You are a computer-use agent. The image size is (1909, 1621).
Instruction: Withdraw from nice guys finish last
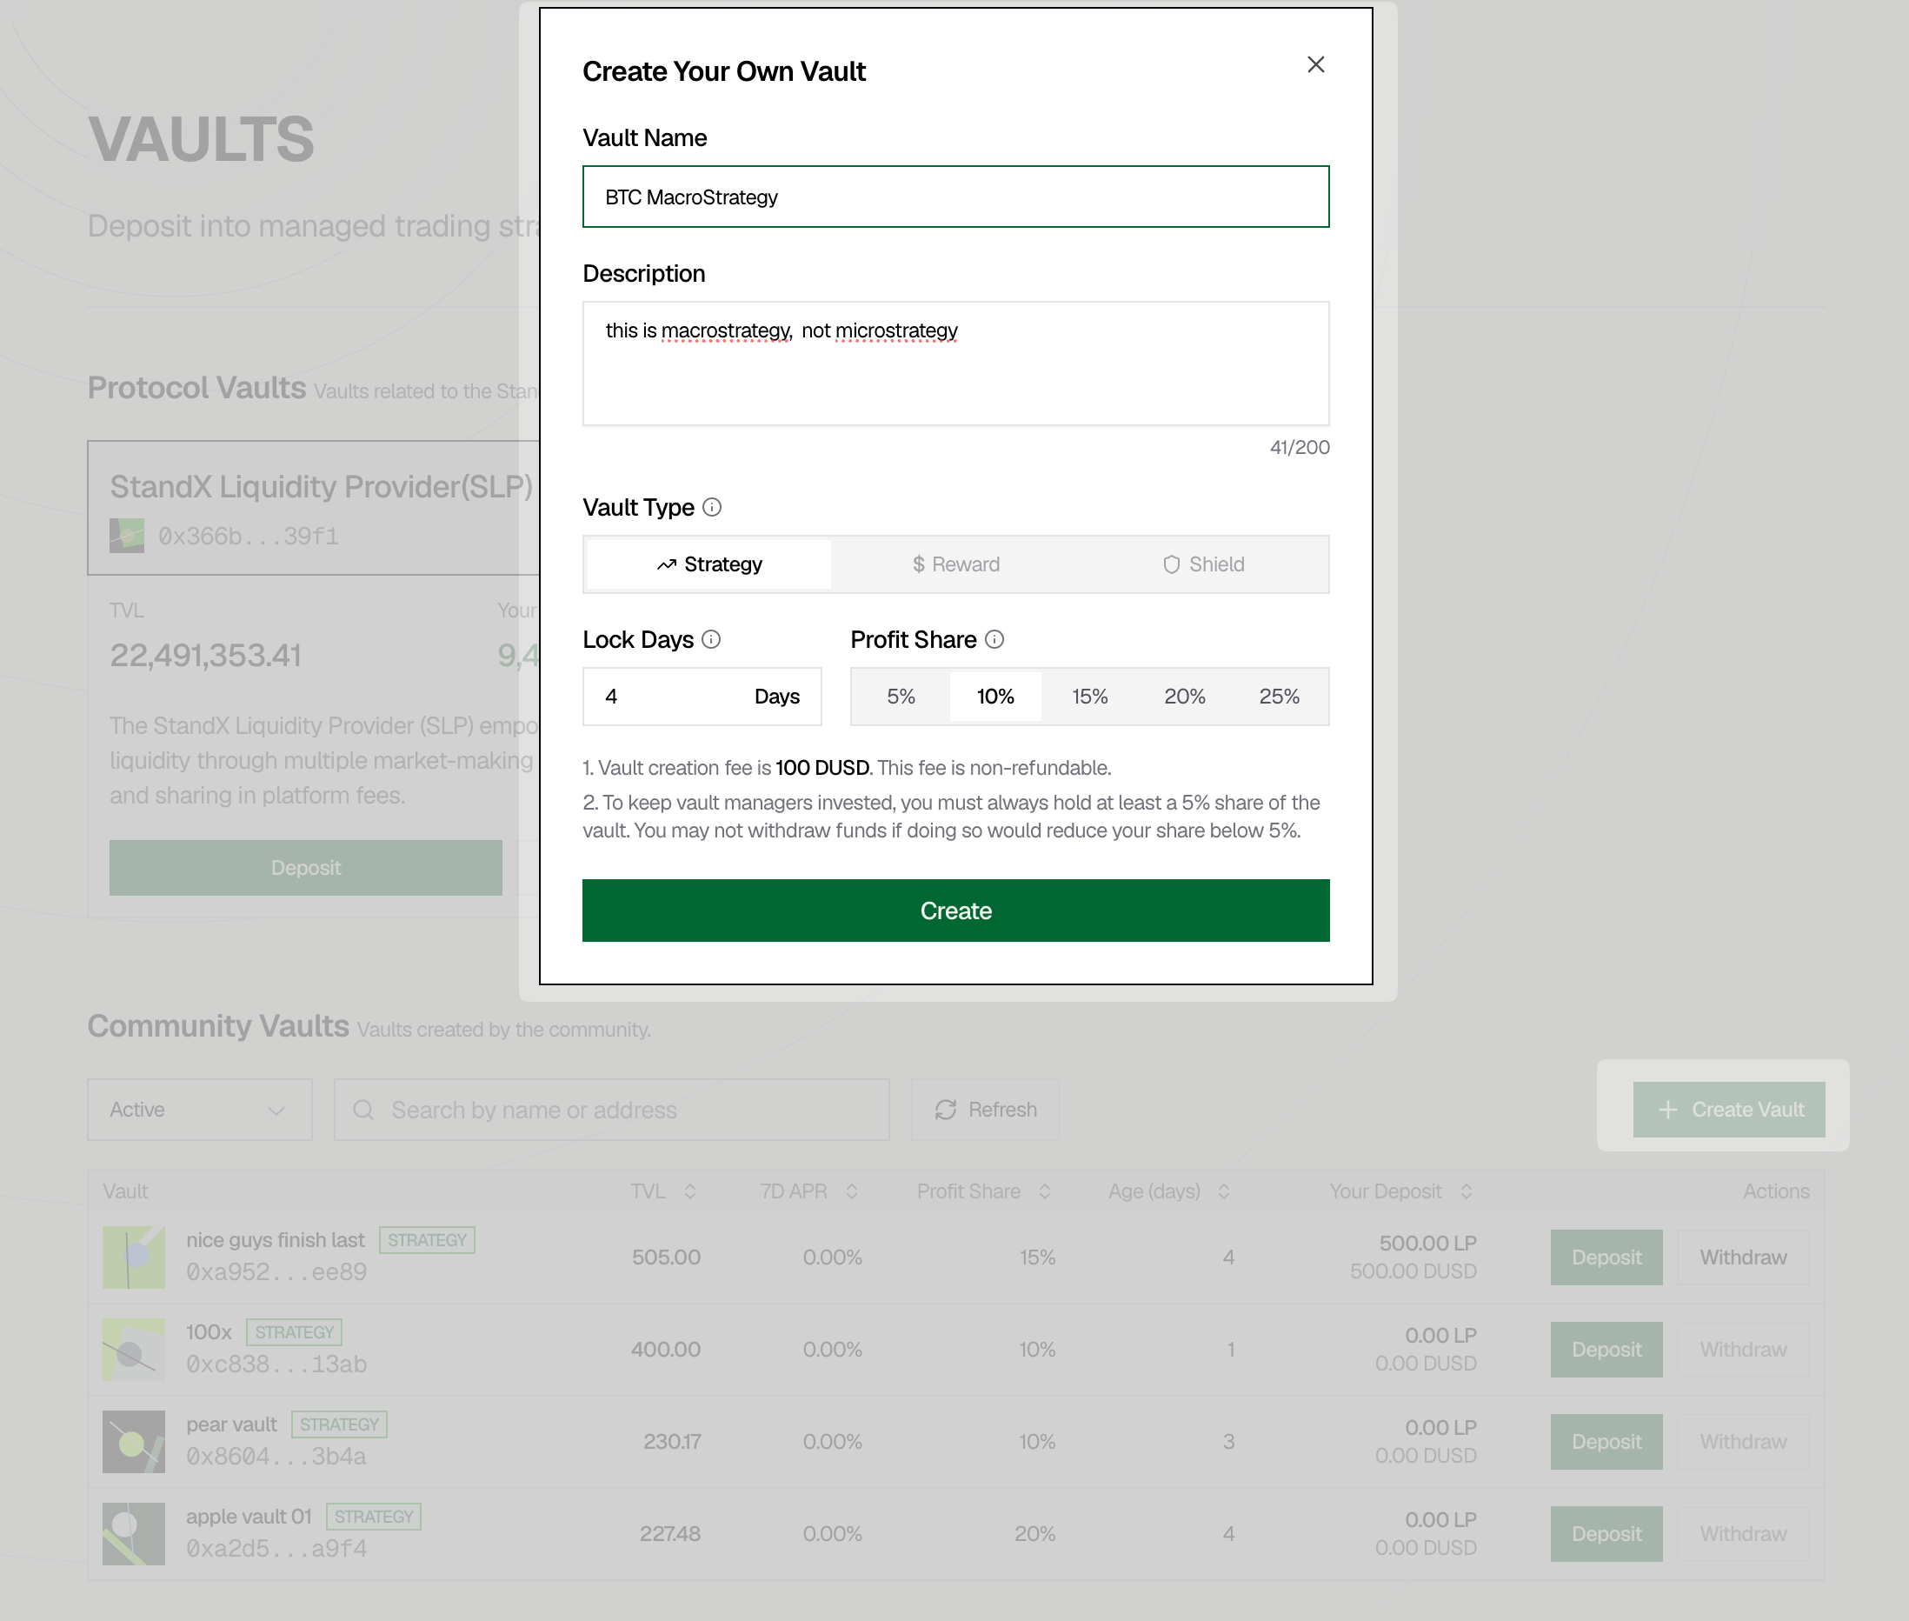1743,1257
